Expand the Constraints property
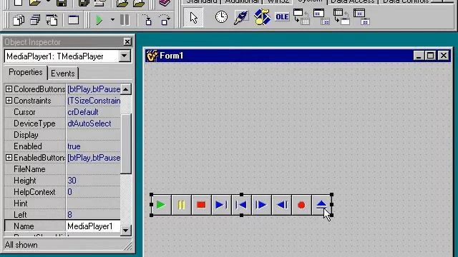458x257 pixels. click(x=9, y=101)
